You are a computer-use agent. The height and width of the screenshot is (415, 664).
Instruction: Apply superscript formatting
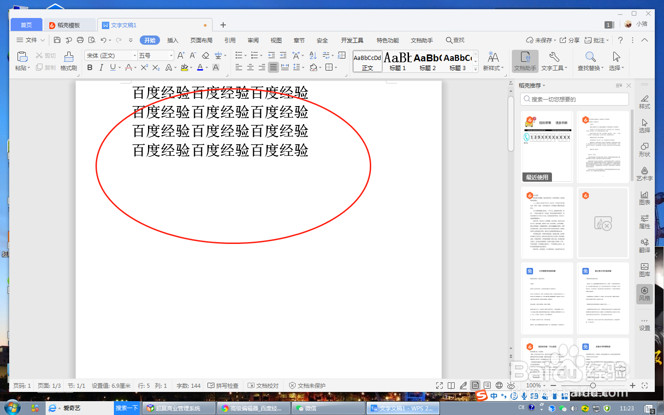pos(144,67)
